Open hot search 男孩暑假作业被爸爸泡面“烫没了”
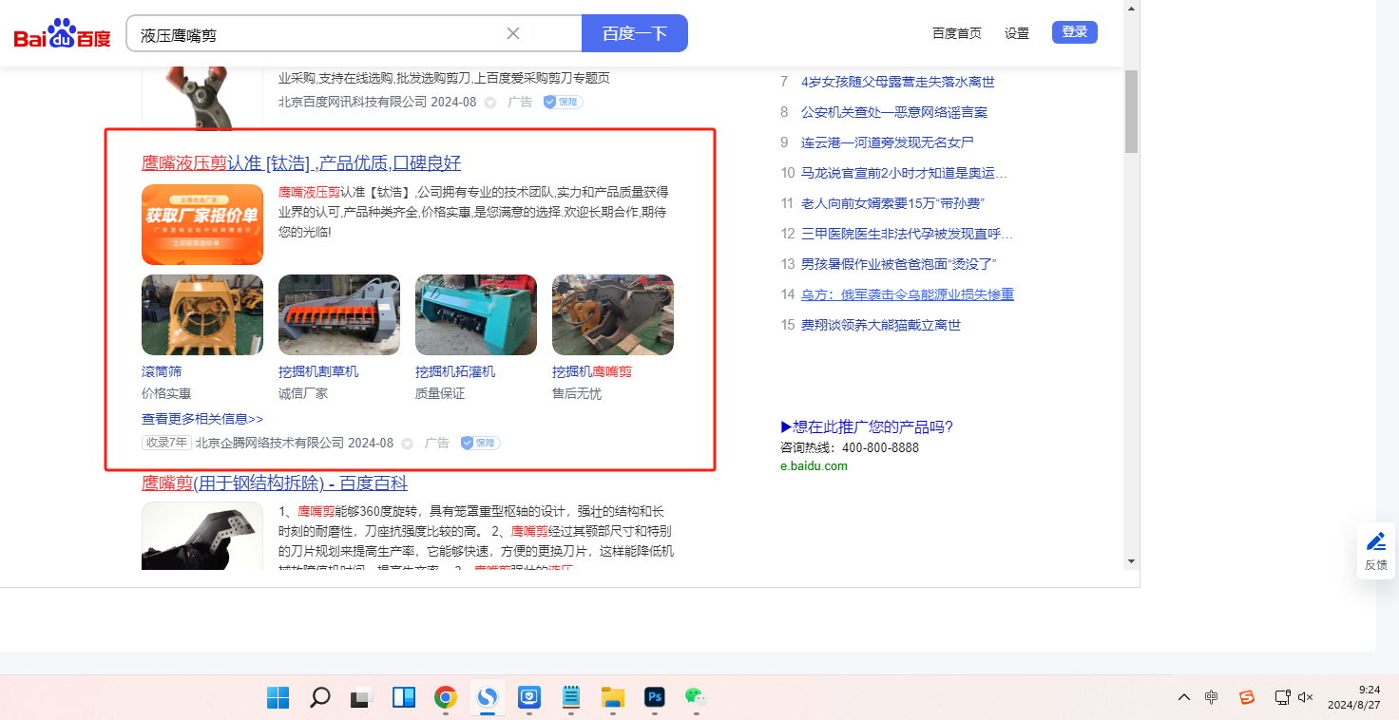Screen dimensions: 1399x720 pos(899,264)
